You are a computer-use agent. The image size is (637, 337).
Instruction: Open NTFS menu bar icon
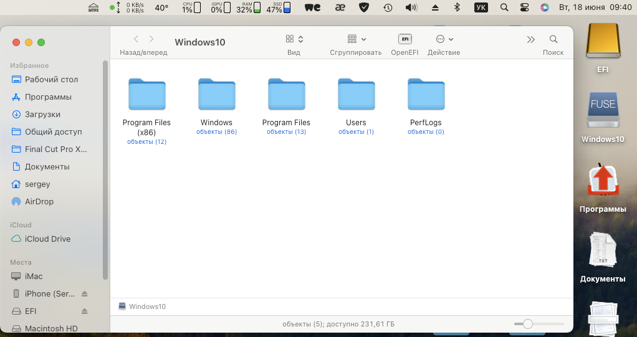tap(93, 7)
